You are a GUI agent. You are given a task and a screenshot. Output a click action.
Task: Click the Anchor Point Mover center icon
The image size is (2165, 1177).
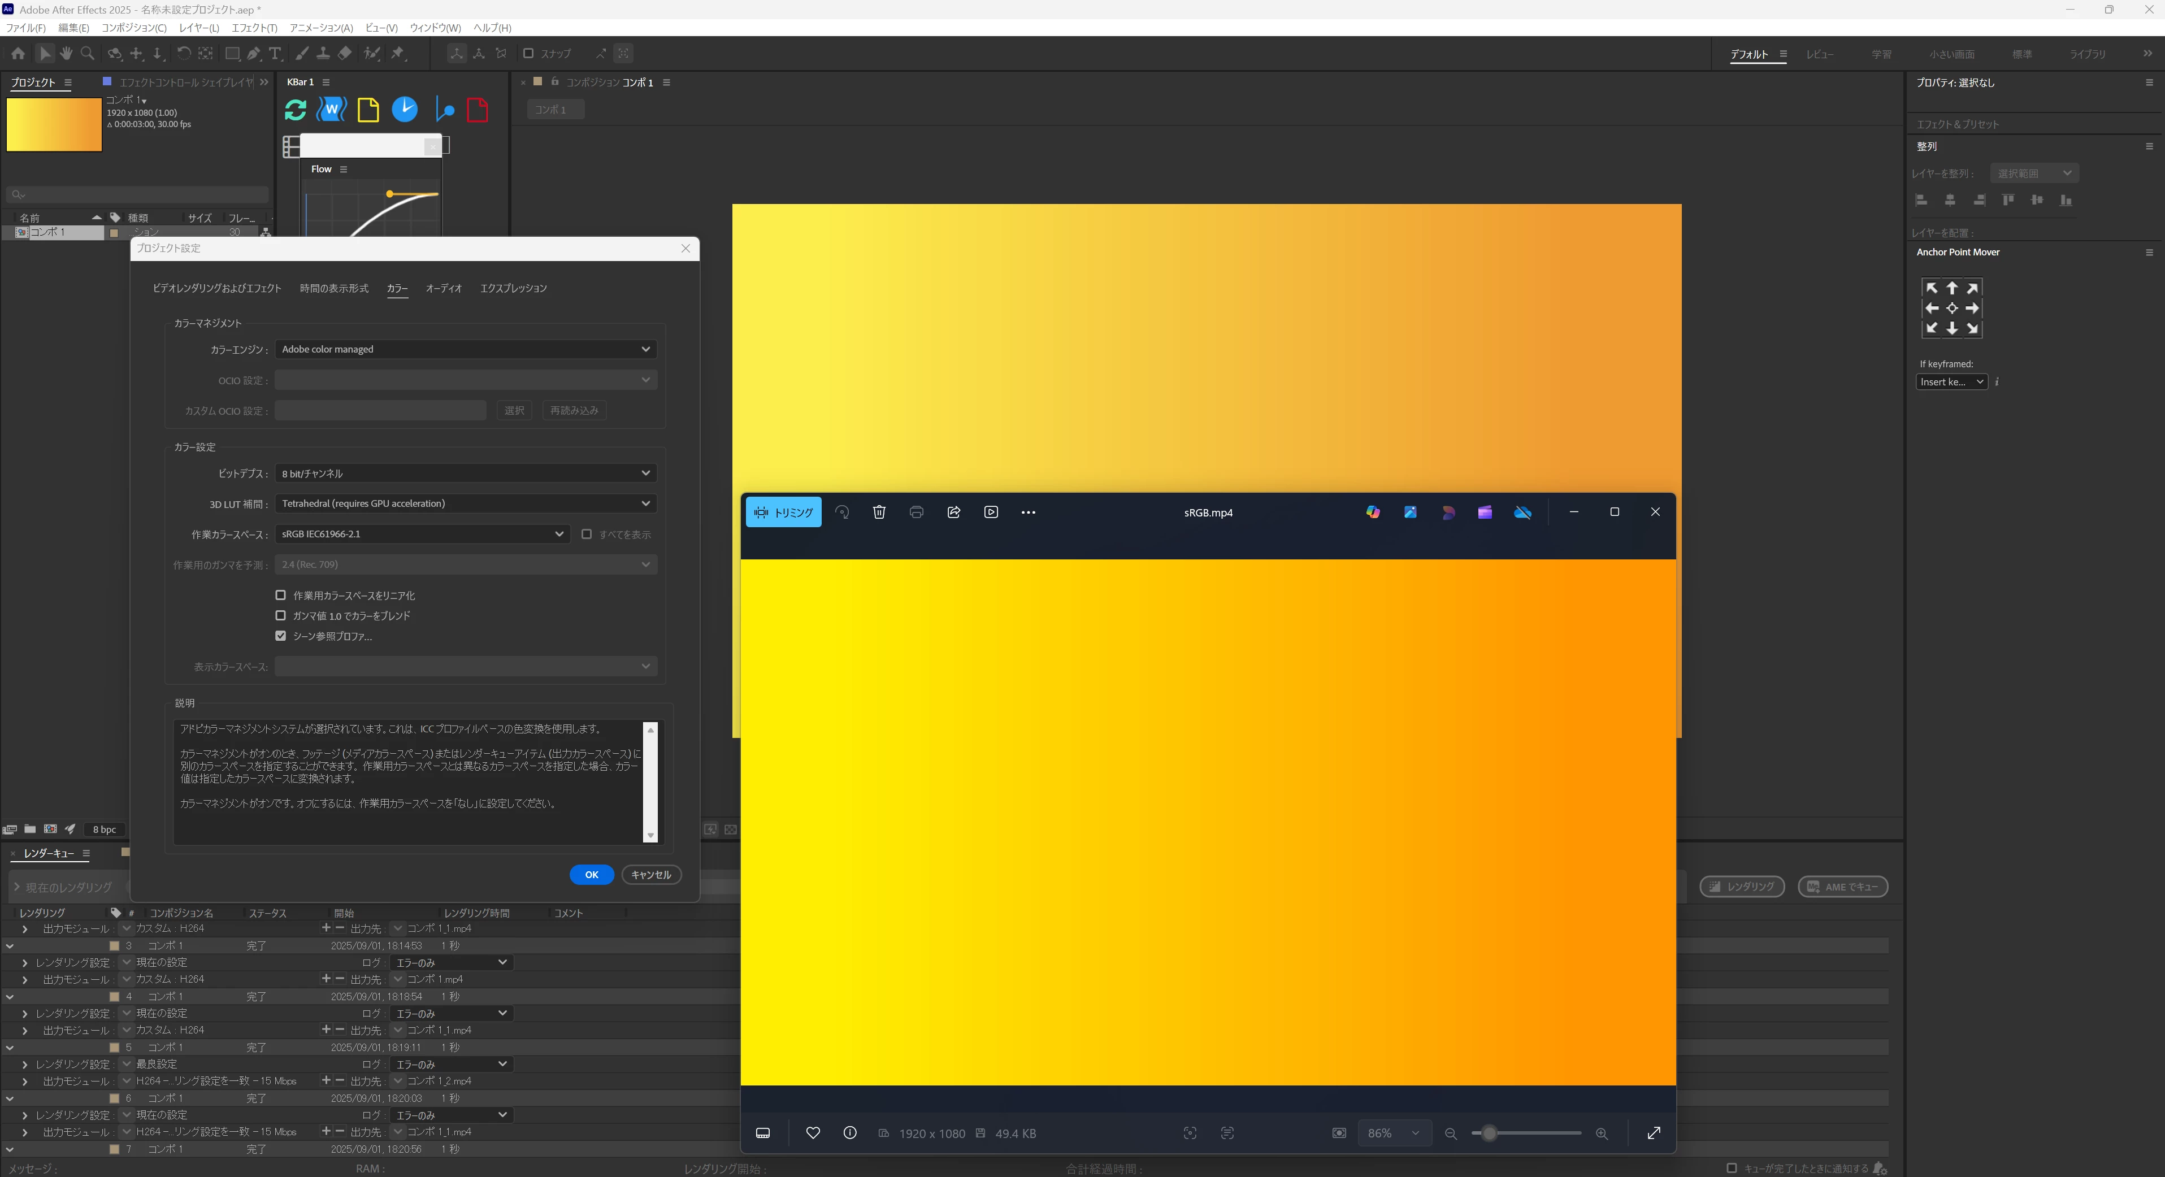pyautogui.click(x=1951, y=309)
